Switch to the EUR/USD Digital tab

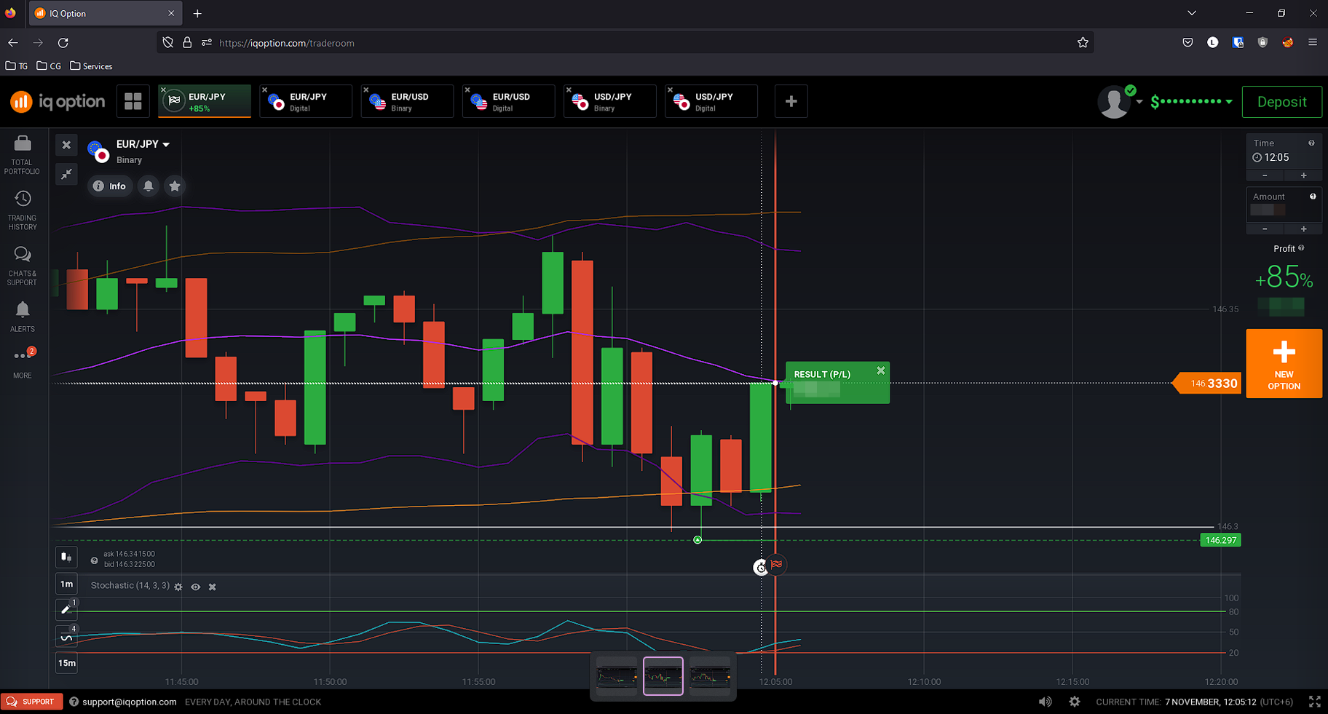coord(508,101)
